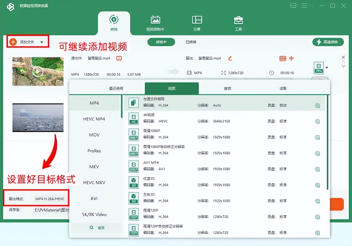Open the hamburger menu in the titlebar
Viewport: 352px width, 246px height.
coord(304,6)
